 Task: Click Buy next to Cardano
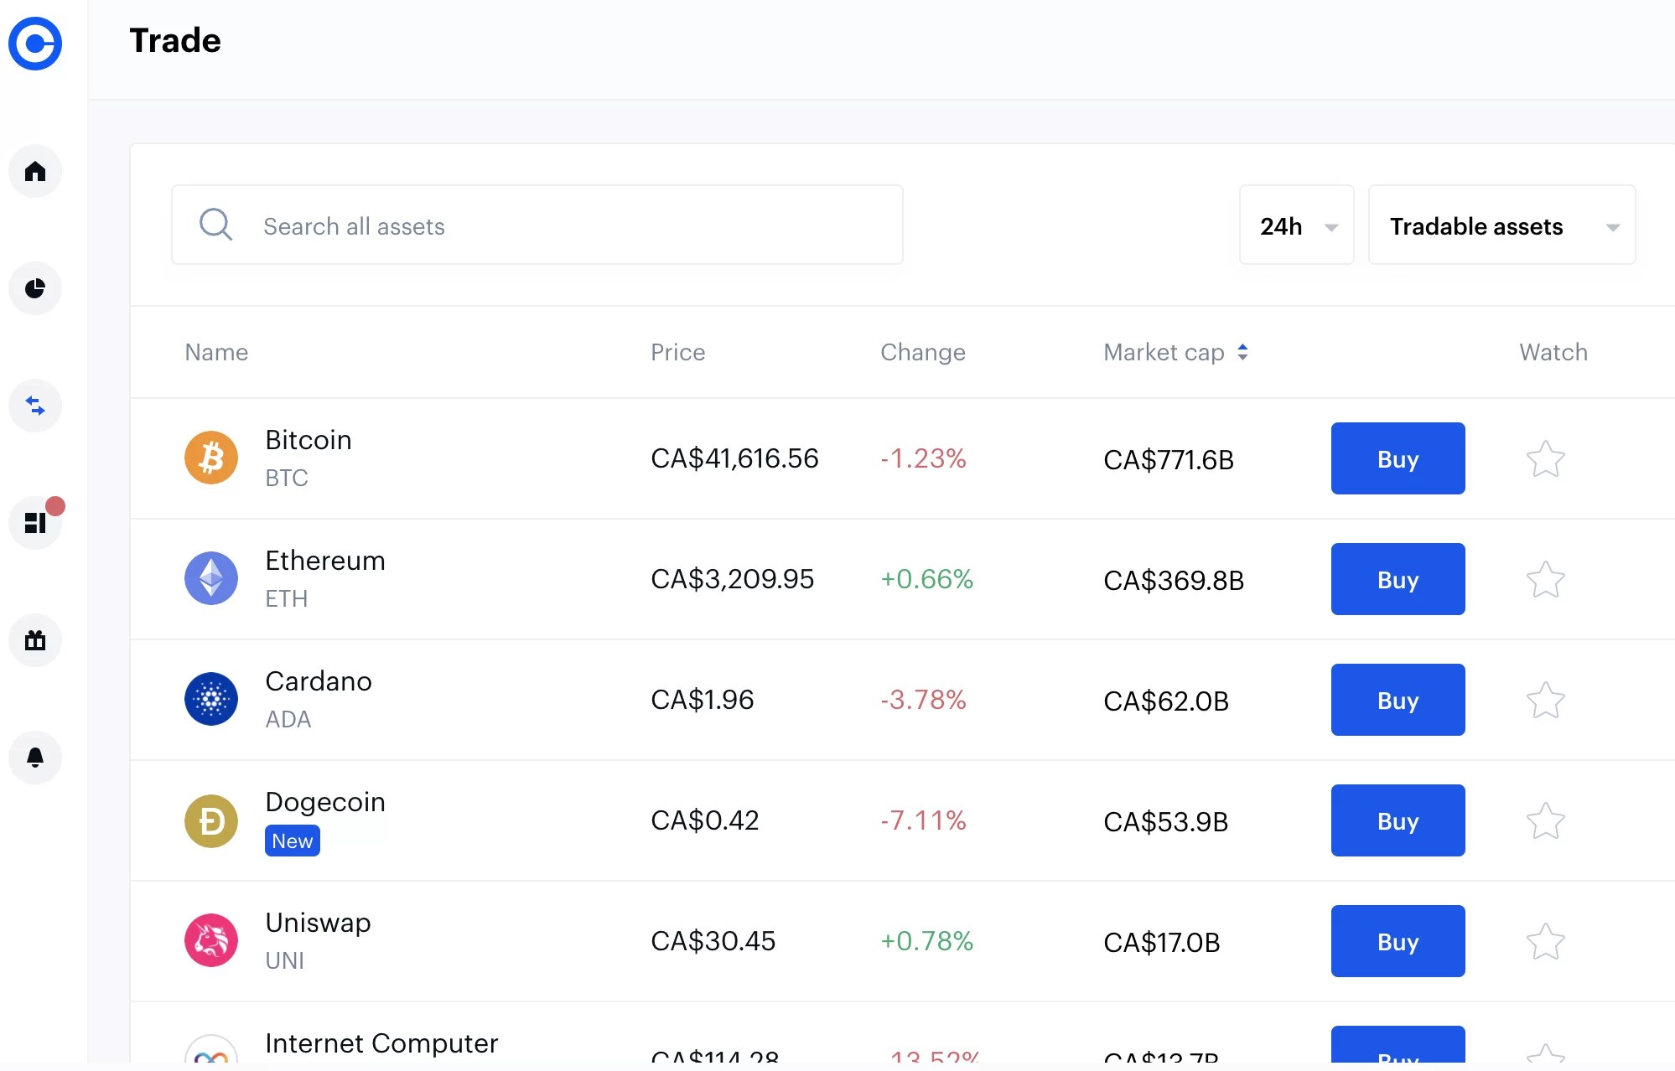click(1397, 700)
